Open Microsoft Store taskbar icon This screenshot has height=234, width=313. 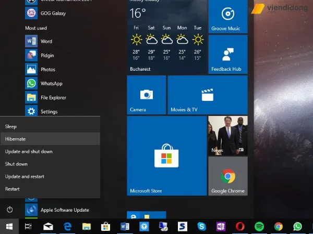(105, 226)
